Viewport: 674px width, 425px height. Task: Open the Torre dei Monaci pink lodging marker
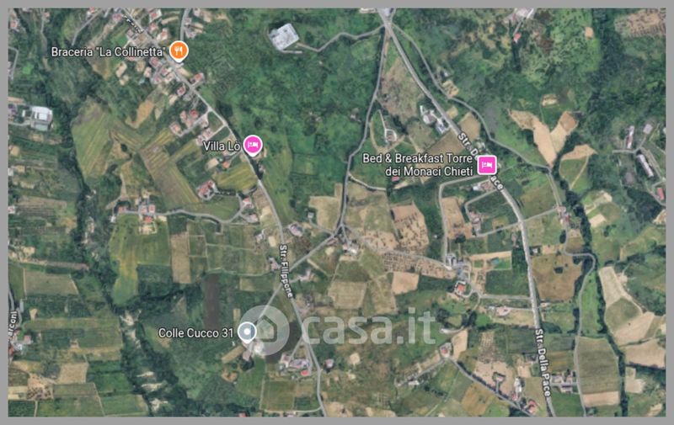tap(487, 165)
